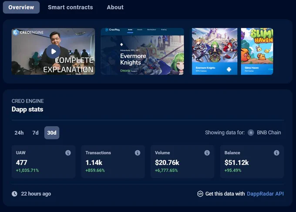The image size is (296, 212).
Task: Click the BNB Chain label
Action: click(269, 132)
